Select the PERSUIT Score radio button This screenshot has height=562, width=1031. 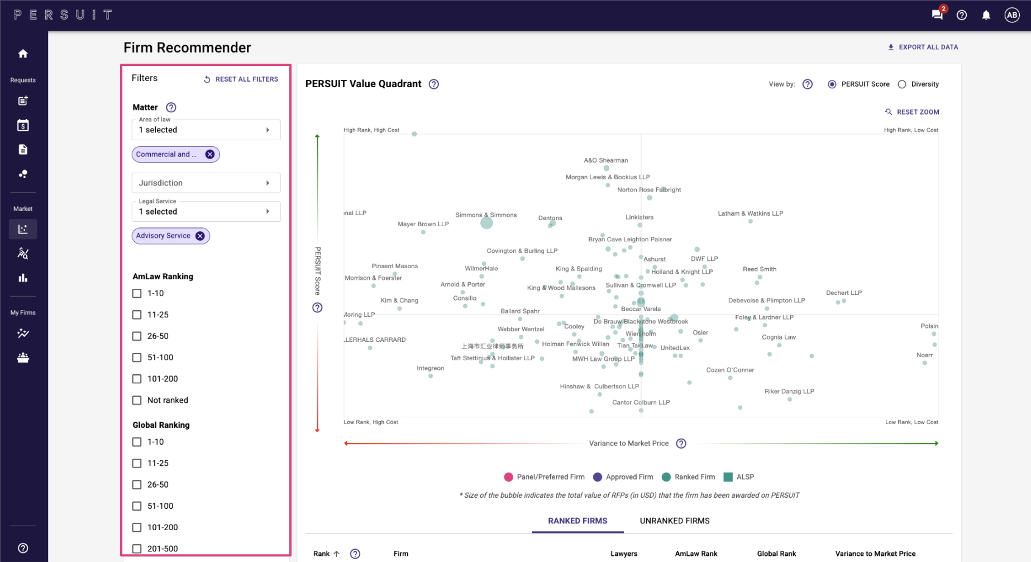pyautogui.click(x=832, y=84)
